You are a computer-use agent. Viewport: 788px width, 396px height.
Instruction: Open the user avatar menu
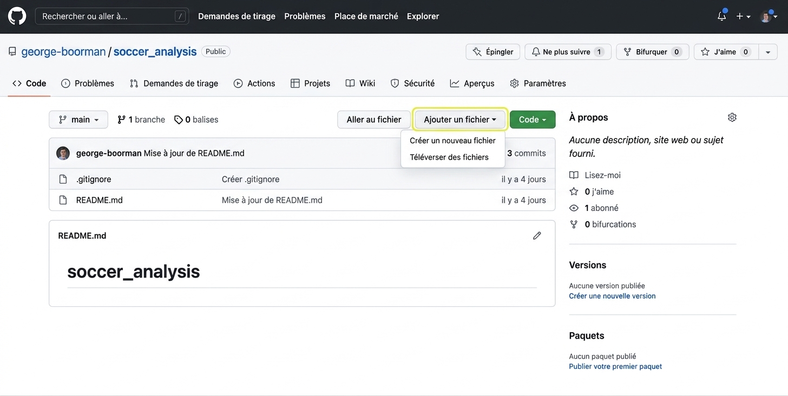(x=769, y=16)
